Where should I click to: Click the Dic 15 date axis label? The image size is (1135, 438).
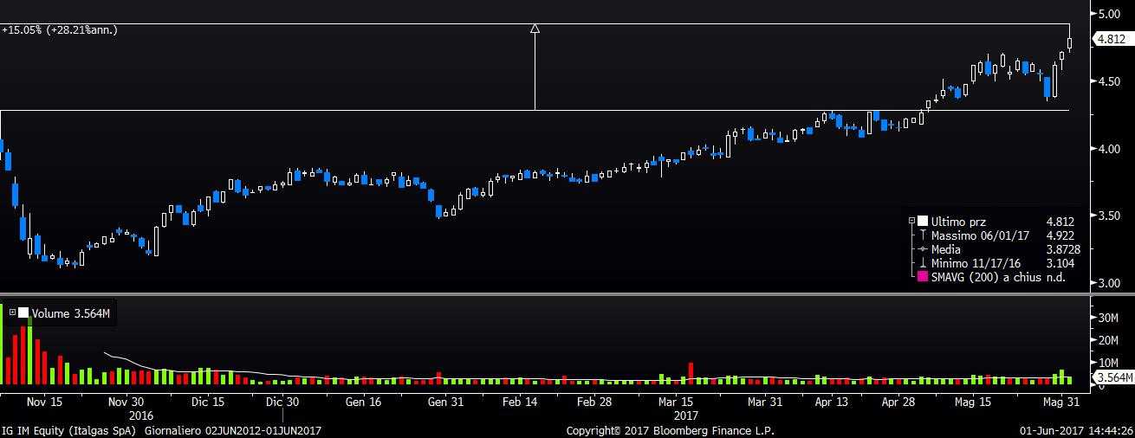tap(208, 402)
